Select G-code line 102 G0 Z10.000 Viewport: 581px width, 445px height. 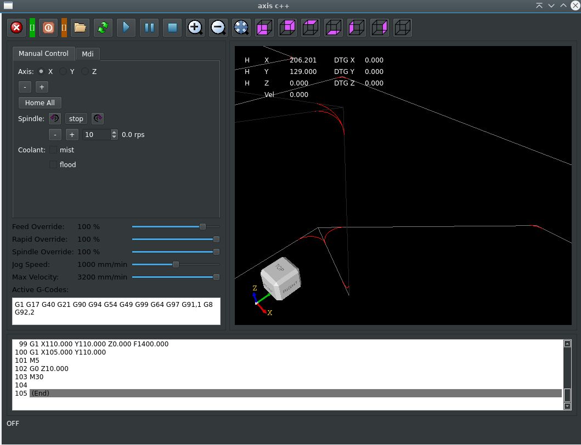(x=287, y=368)
